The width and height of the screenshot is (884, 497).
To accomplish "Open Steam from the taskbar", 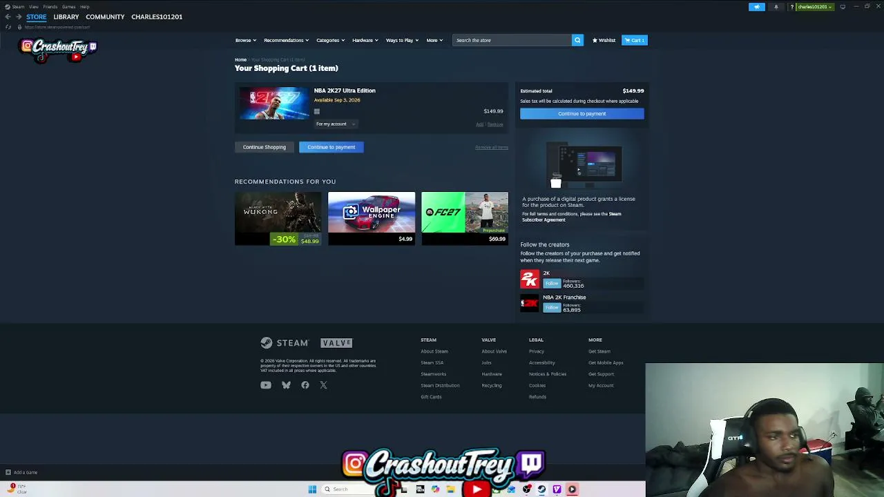I will click(x=541, y=489).
